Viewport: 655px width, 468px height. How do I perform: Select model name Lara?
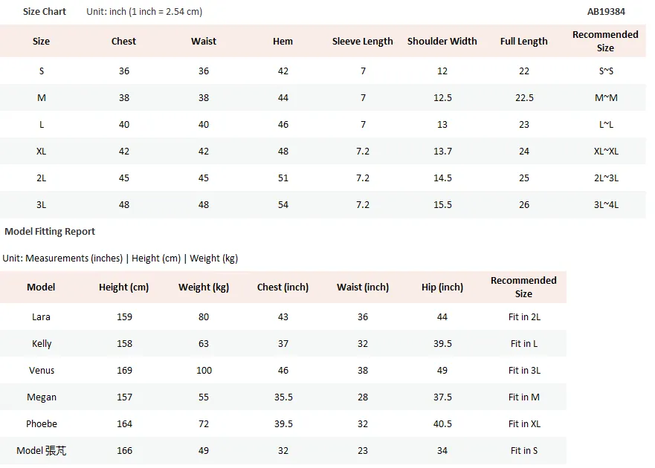click(x=41, y=317)
